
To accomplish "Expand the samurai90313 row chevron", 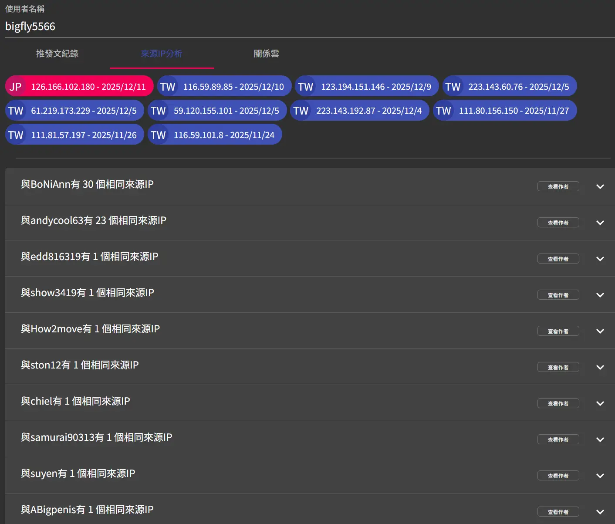I will tap(600, 439).
